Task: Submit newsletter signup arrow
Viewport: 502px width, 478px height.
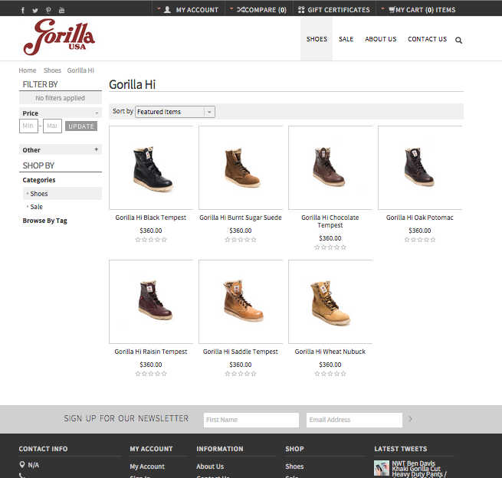Action: [x=410, y=419]
